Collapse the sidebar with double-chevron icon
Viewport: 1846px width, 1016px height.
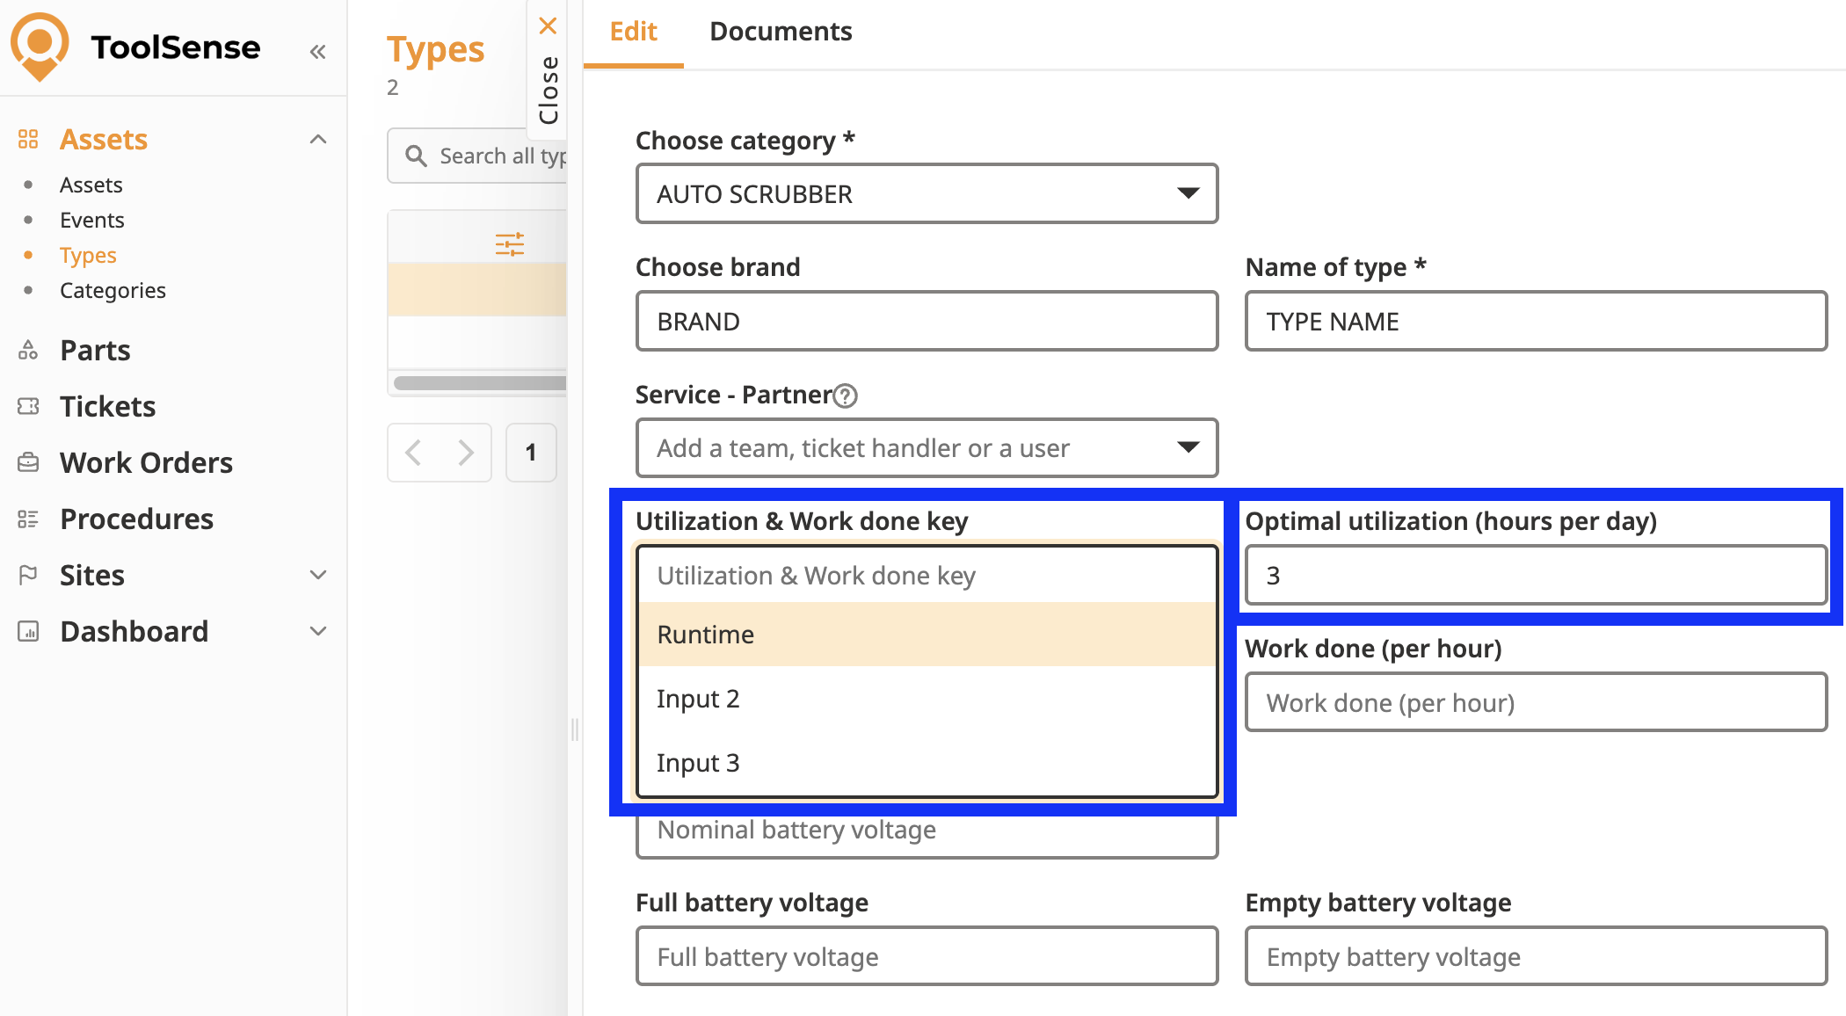(x=317, y=52)
